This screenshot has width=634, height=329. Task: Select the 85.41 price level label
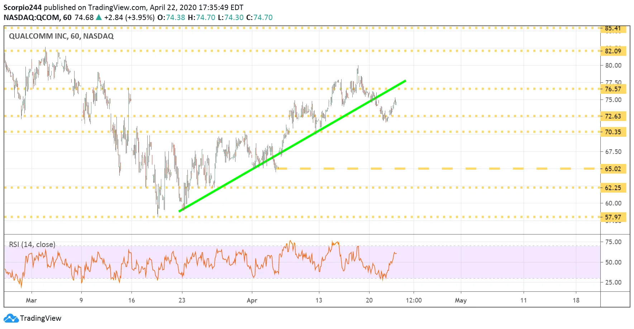click(x=614, y=29)
